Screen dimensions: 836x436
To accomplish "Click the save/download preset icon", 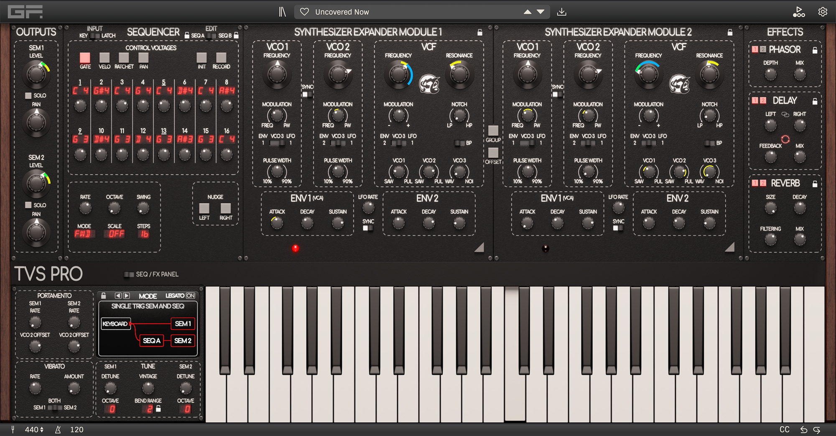I will coord(561,12).
